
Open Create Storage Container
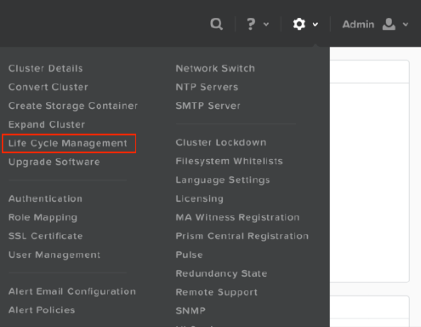73,105
